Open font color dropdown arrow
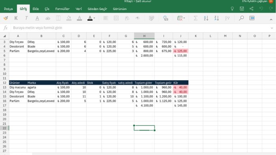 pos(94,18)
